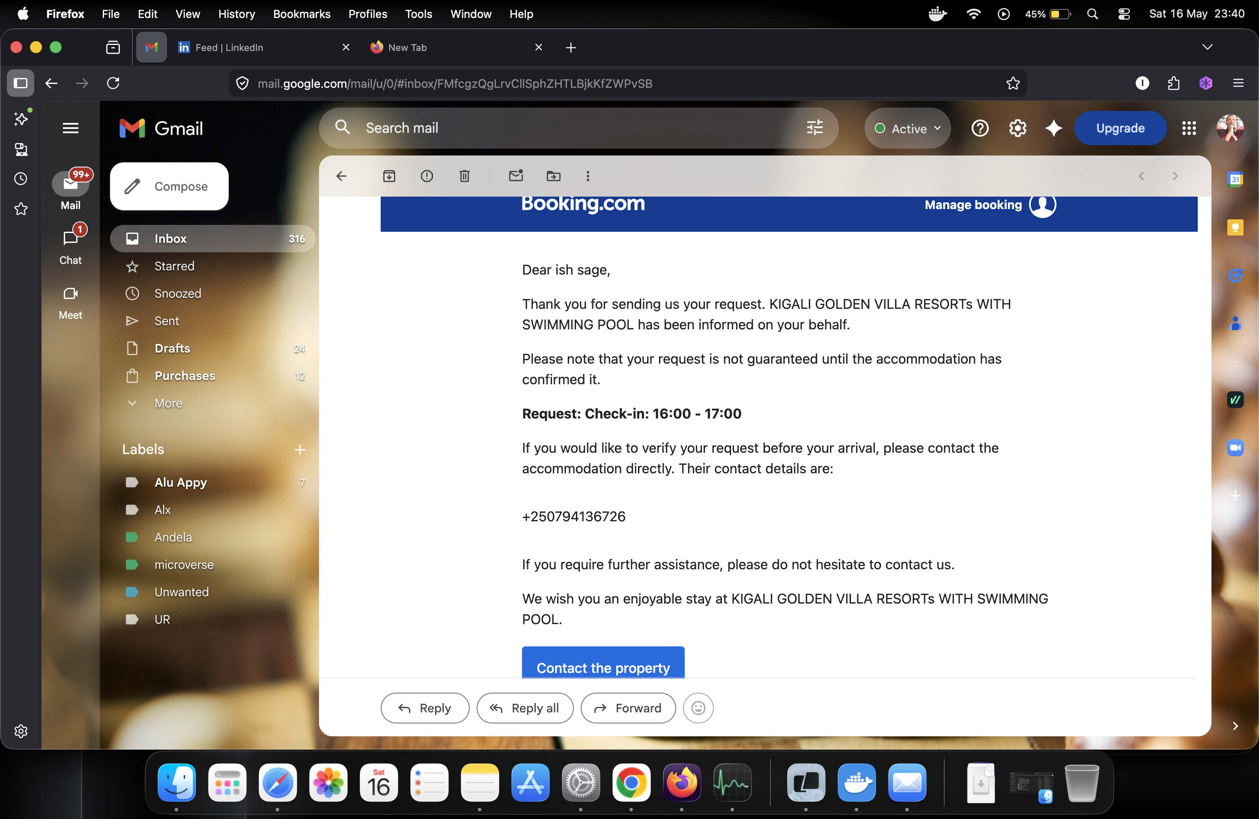
Task: Open Manage booking link
Action: click(x=973, y=205)
